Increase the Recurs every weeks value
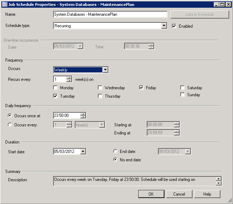233x204 pixels. tap(69, 78)
